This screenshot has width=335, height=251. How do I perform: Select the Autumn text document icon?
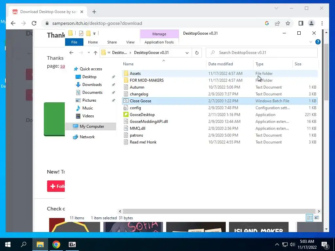click(126, 87)
